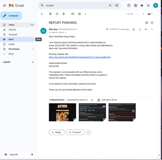Click Add all to Drive

click(107, 100)
